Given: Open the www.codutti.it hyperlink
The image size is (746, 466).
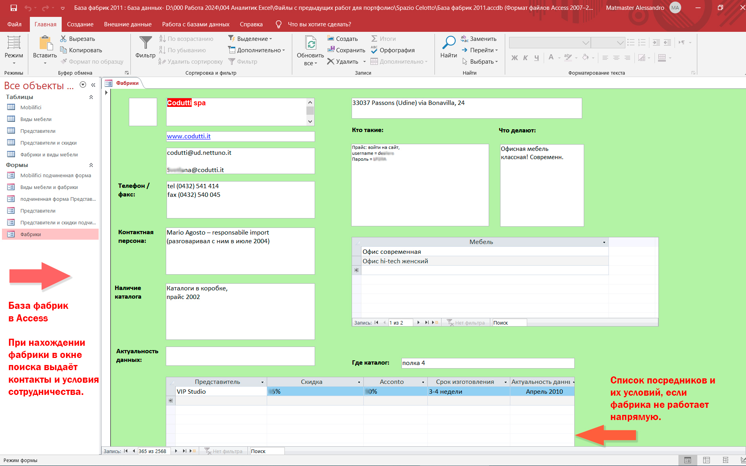Looking at the screenshot, I should click(189, 136).
